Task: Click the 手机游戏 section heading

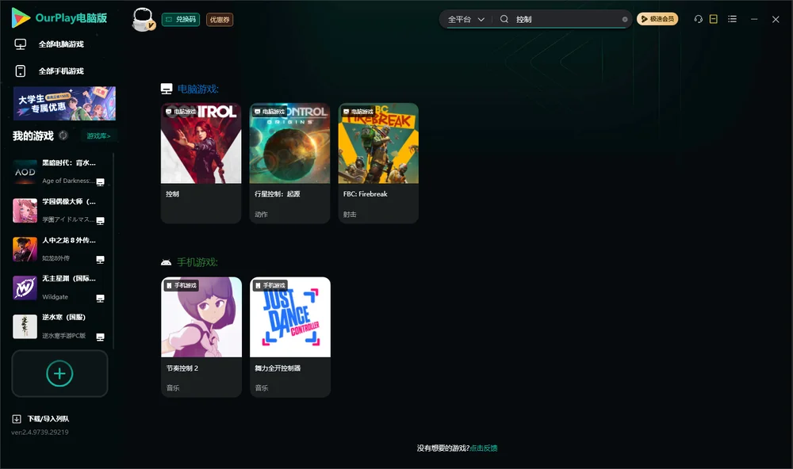Action: [x=197, y=262]
